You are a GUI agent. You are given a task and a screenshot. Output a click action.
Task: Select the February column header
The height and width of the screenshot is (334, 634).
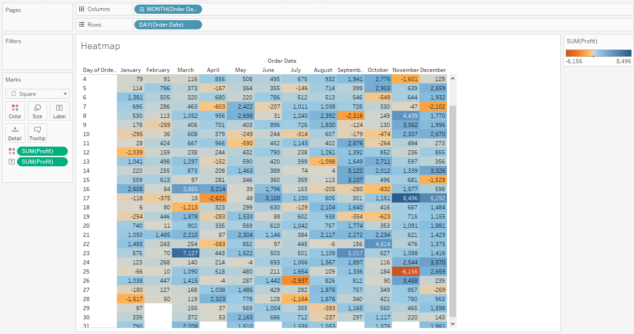coord(158,70)
